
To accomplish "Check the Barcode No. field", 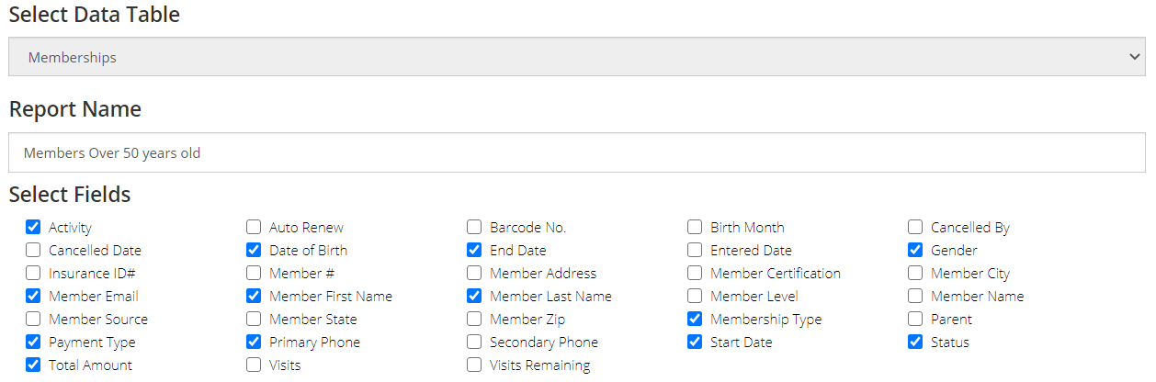I will pyautogui.click(x=474, y=227).
